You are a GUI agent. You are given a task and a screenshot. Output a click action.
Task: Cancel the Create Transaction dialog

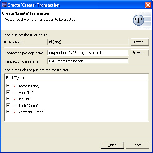(137, 145)
